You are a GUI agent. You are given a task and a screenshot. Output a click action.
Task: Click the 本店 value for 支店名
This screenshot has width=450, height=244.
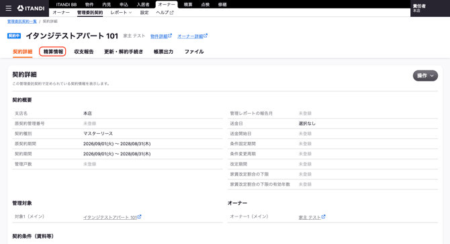click(87, 114)
